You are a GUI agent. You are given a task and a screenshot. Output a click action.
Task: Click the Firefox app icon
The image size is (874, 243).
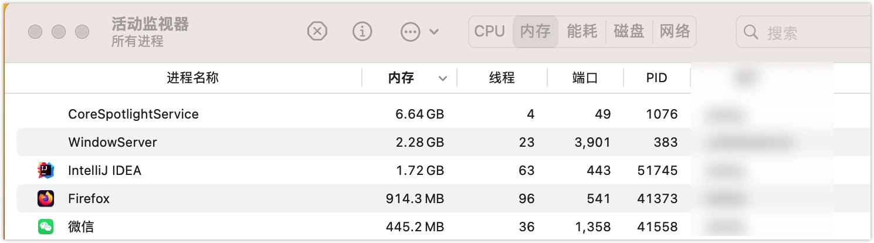pyautogui.click(x=46, y=199)
